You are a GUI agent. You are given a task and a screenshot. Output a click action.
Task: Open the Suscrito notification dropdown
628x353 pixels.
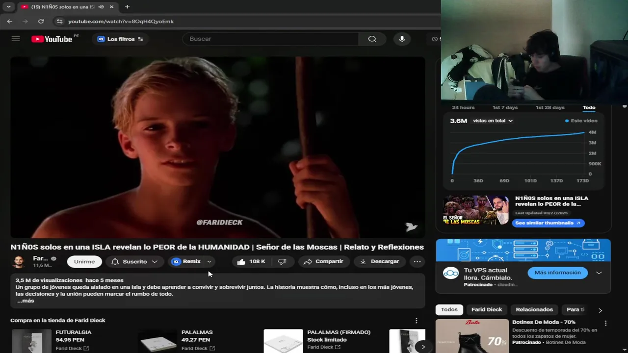pyautogui.click(x=134, y=262)
